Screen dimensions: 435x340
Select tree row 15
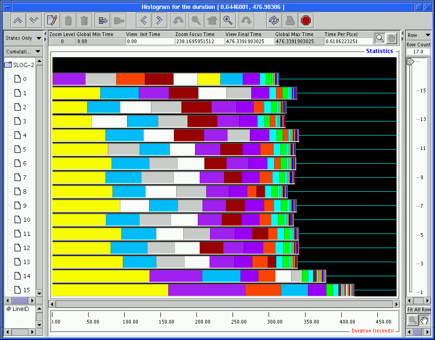[x=22, y=290]
